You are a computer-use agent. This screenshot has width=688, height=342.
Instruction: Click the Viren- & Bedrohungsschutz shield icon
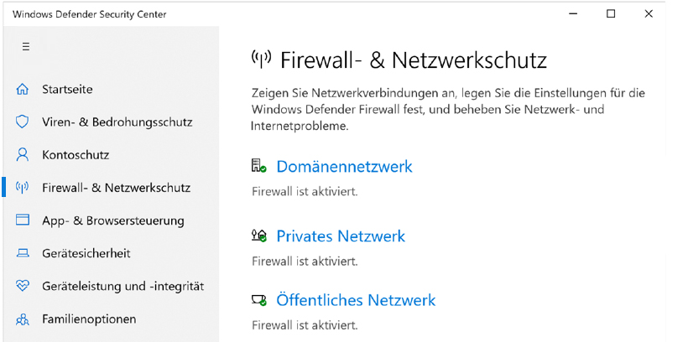22,122
